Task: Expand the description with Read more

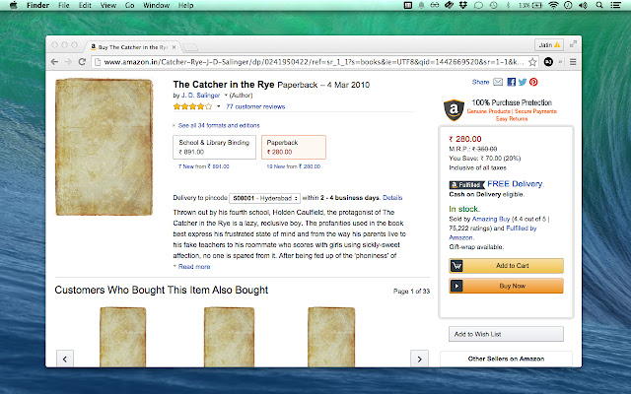Action: point(192,267)
